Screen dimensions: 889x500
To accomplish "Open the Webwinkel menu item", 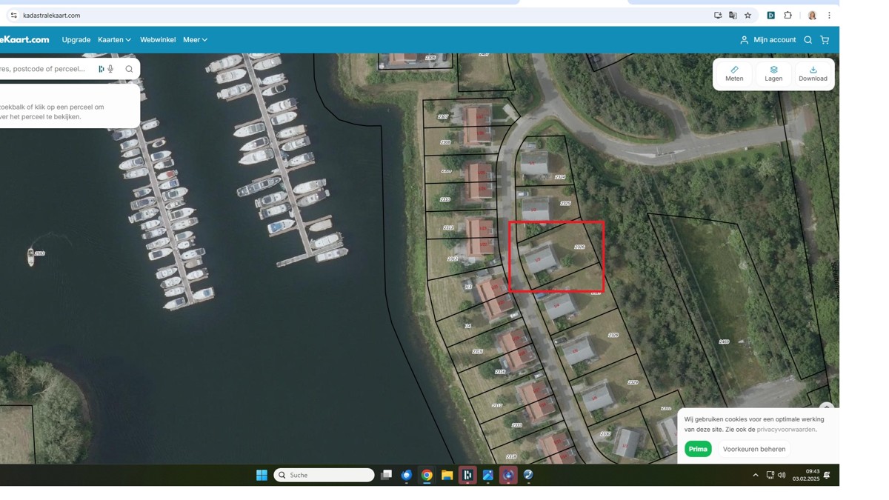I will (x=158, y=40).
